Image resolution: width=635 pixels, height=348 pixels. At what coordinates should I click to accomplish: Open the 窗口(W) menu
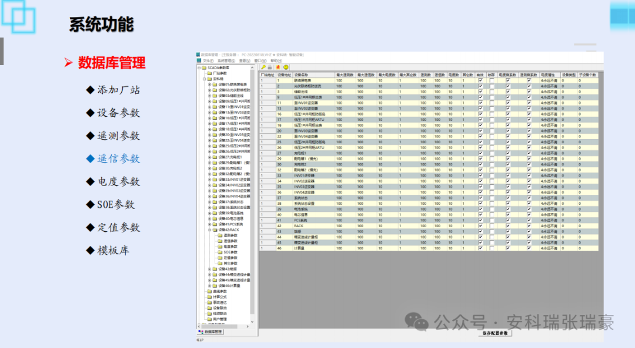pos(260,60)
